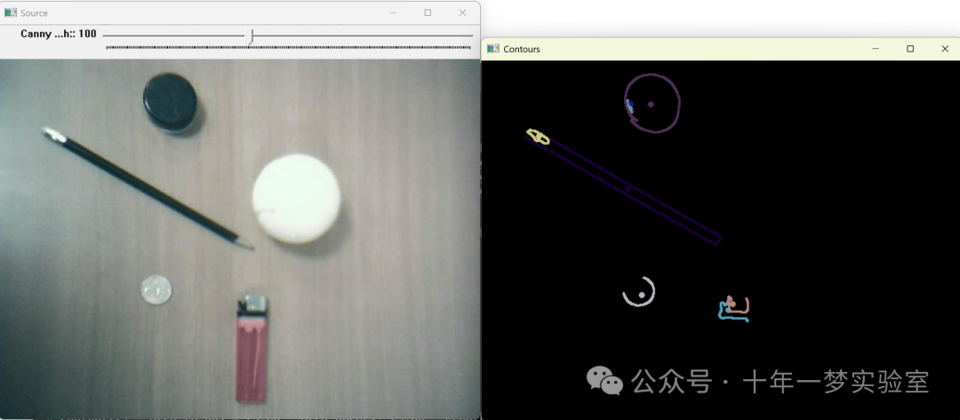Click the Canny thresh slider handle
Image resolution: width=960 pixels, height=420 pixels.
pos(250,36)
